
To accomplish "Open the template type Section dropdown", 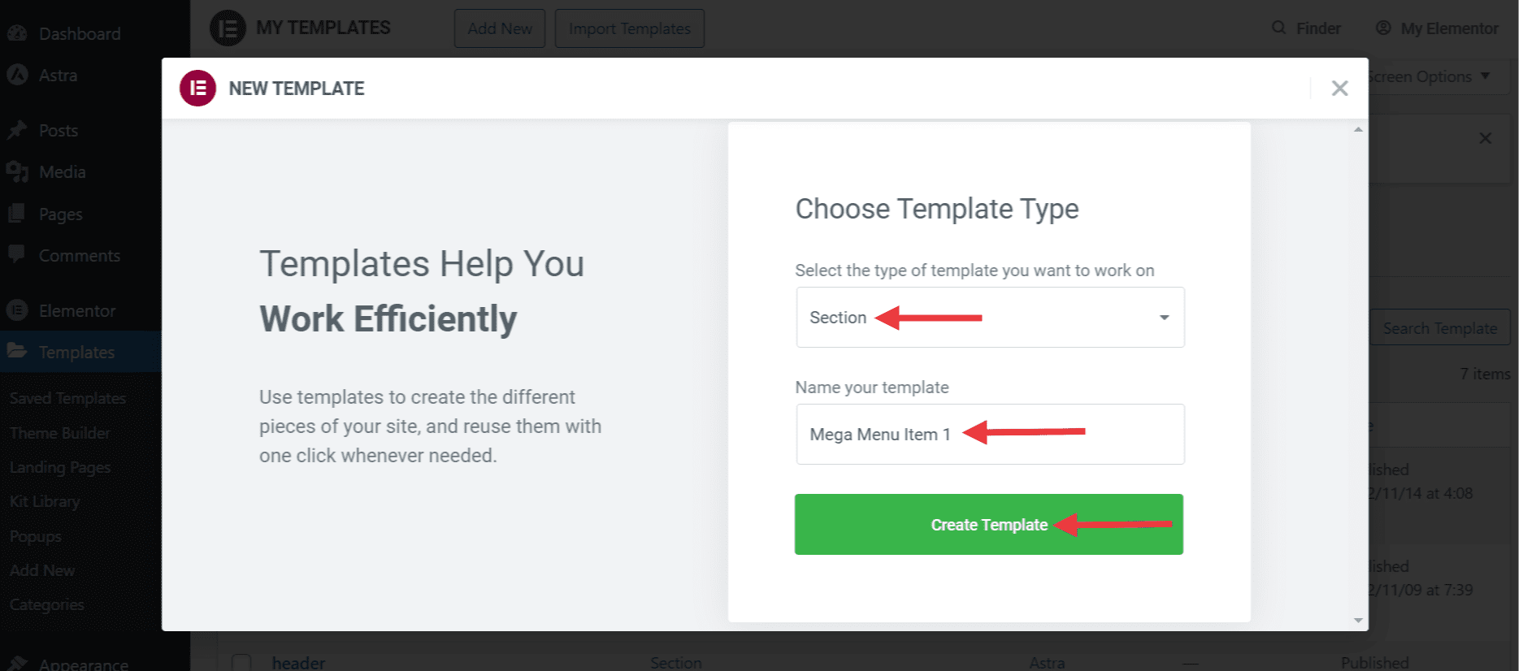I will 990,318.
